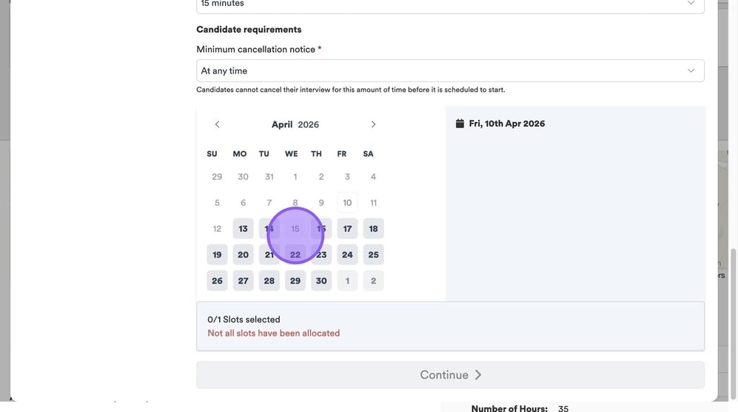
Task: Pick May 1 in next-month row
Action: tap(347, 281)
